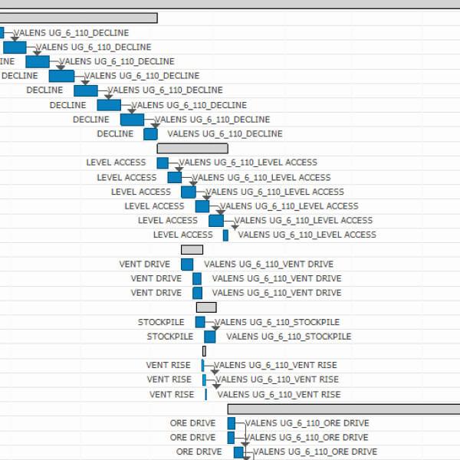The image size is (460, 460).
Task: Click the first VENT DRIVE task bar
Action: tap(187, 264)
